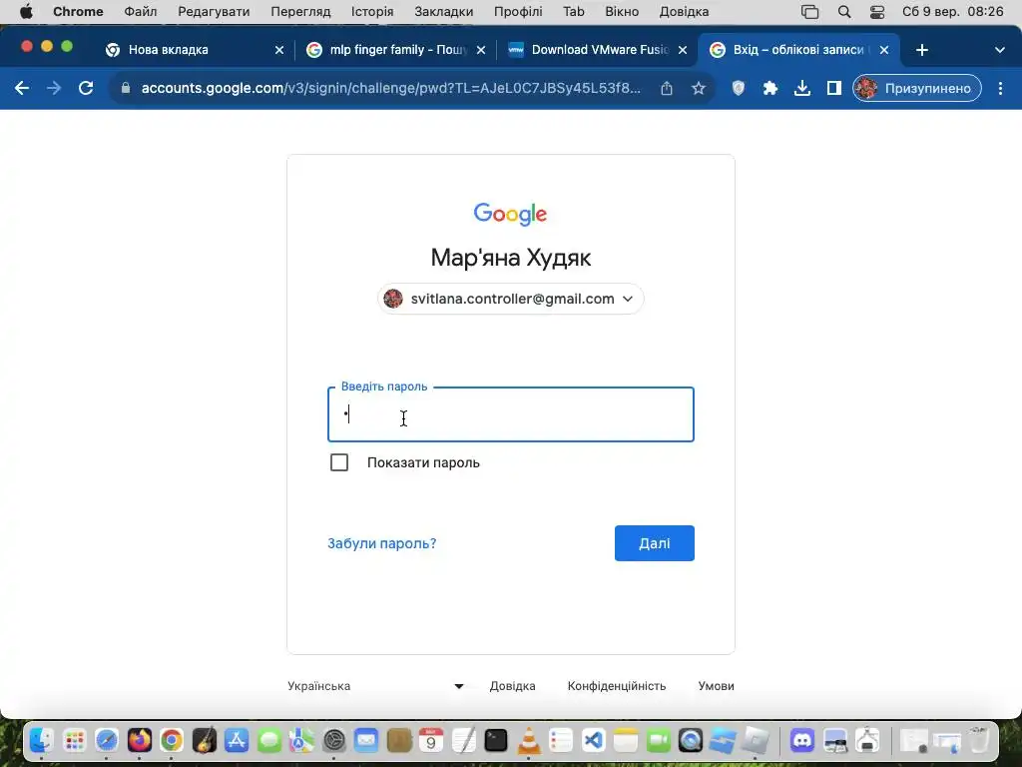Launch GarageBand from the Dock

point(204,740)
